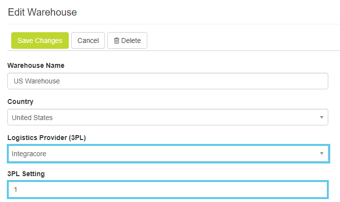Delete this warehouse

pos(127,40)
